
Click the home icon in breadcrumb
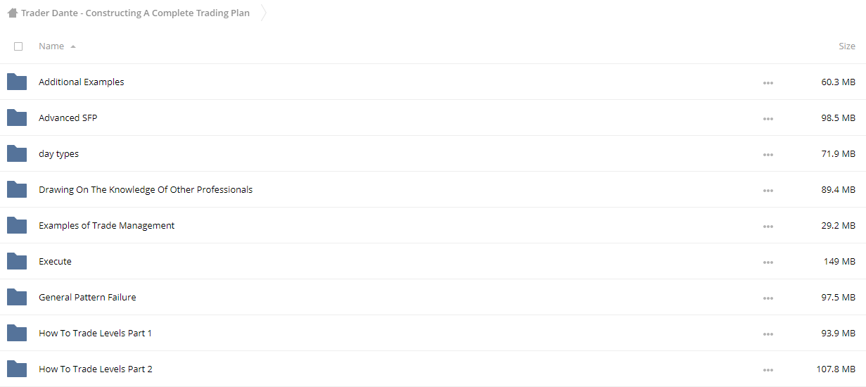click(x=13, y=13)
